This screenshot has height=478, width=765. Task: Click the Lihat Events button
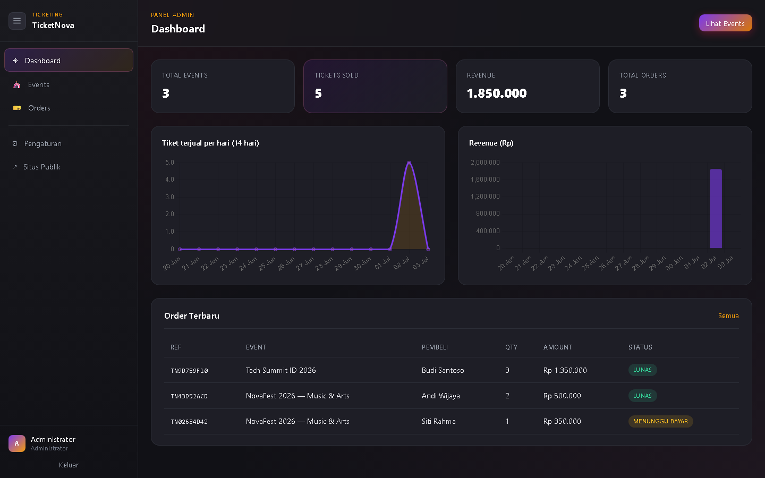725,23
